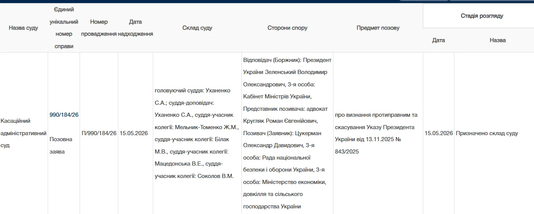Screen dimensions: 534x214
Task: Click the 'Сторони спору' column header
Action: point(287,28)
